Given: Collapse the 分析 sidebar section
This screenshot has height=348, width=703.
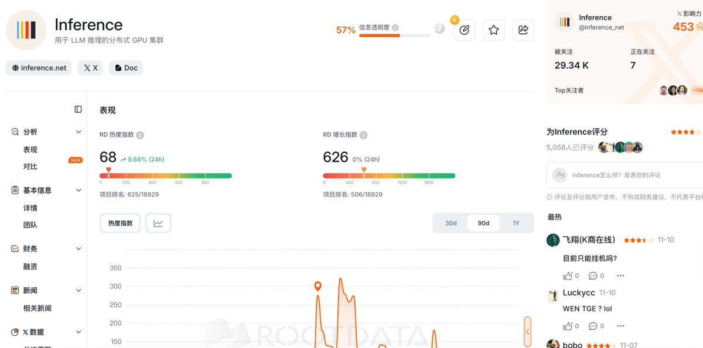Looking at the screenshot, I should (x=79, y=132).
